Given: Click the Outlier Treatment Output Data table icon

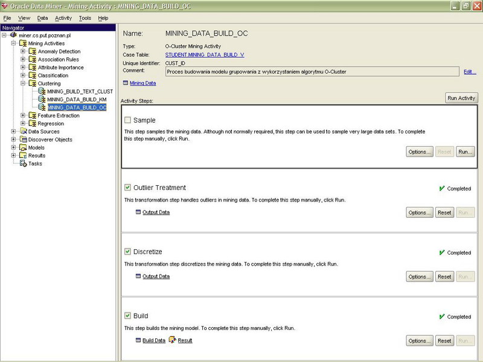Looking at the screenshot, I should 138,212.
